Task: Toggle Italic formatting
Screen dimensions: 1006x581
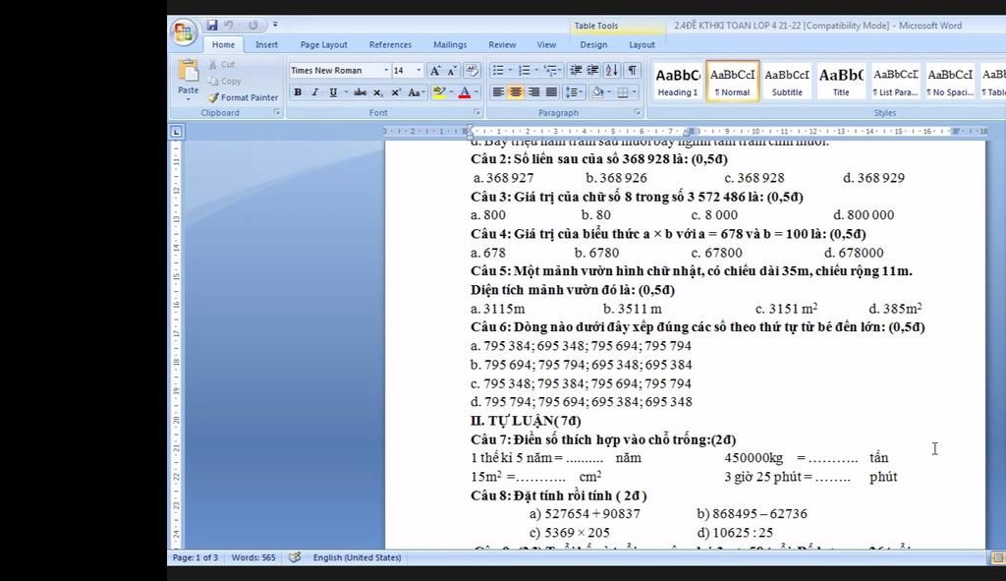Action: tap(315, 92)
